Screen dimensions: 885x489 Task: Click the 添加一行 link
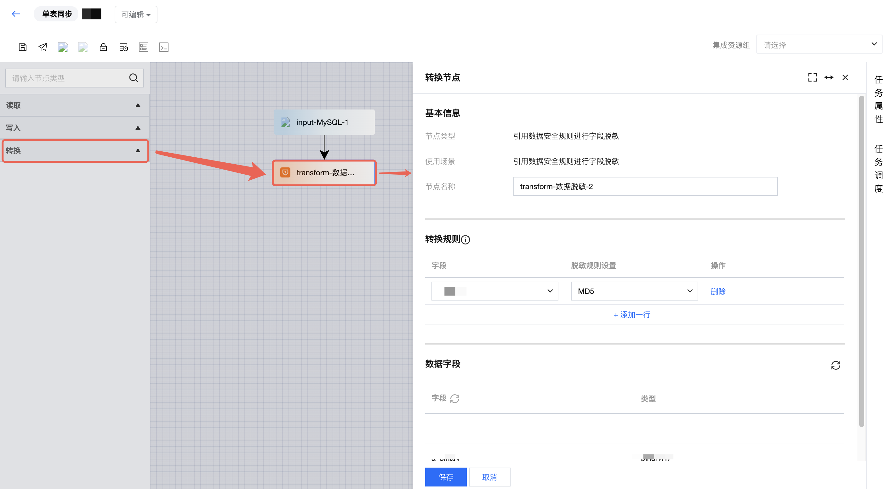tap(632, 314)
